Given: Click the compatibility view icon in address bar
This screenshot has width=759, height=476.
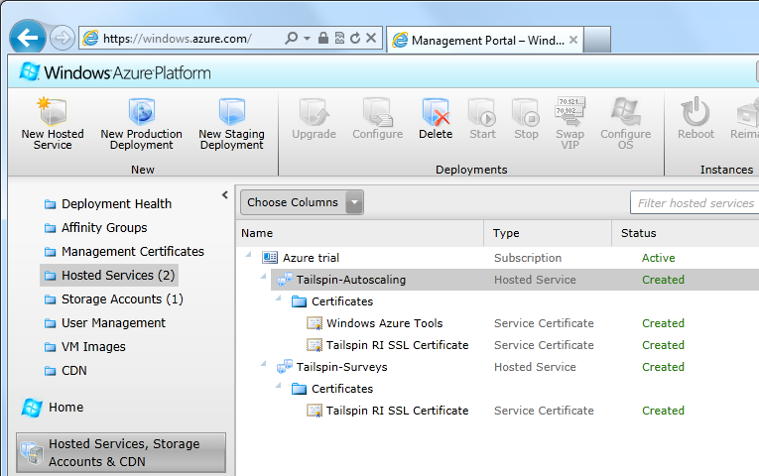Looking at the screenshot, I should [x=339, y=38].
